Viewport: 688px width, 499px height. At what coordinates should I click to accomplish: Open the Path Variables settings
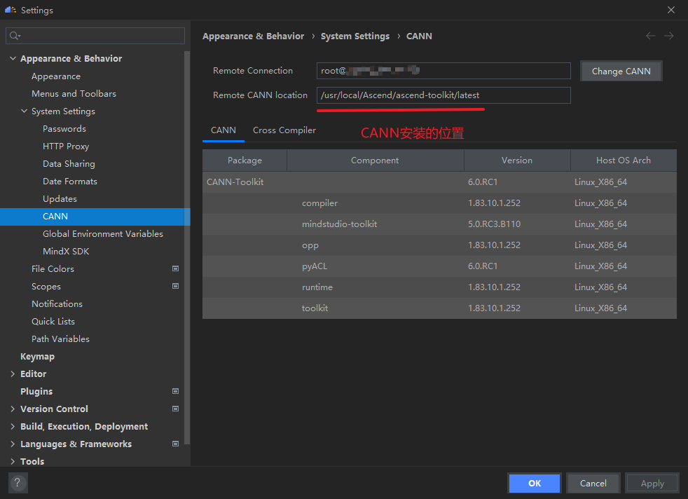tap(60, 339)
